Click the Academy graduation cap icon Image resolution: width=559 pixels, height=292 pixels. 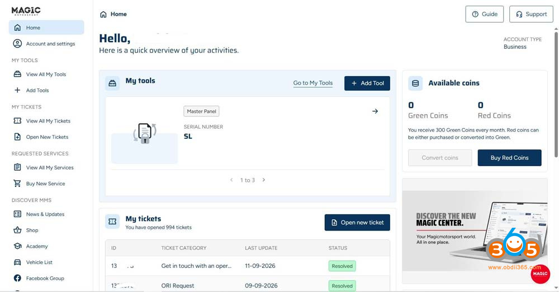click(17, 246)
